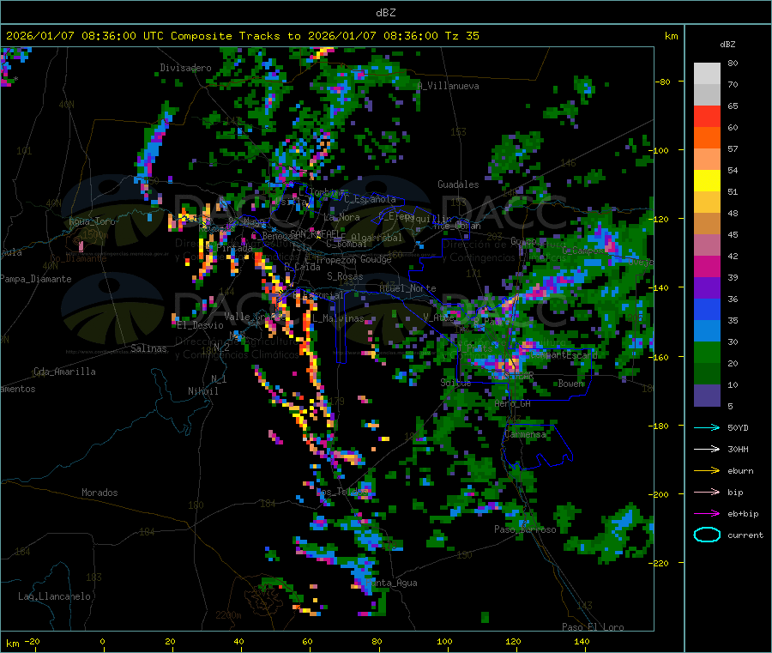Click the pink bip arrow legend icon
This screenshot has width=772, height=653.
[x=707, y=492]
